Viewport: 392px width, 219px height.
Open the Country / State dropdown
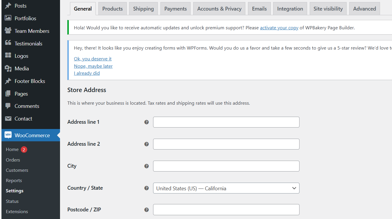click(x=226, y=188)
